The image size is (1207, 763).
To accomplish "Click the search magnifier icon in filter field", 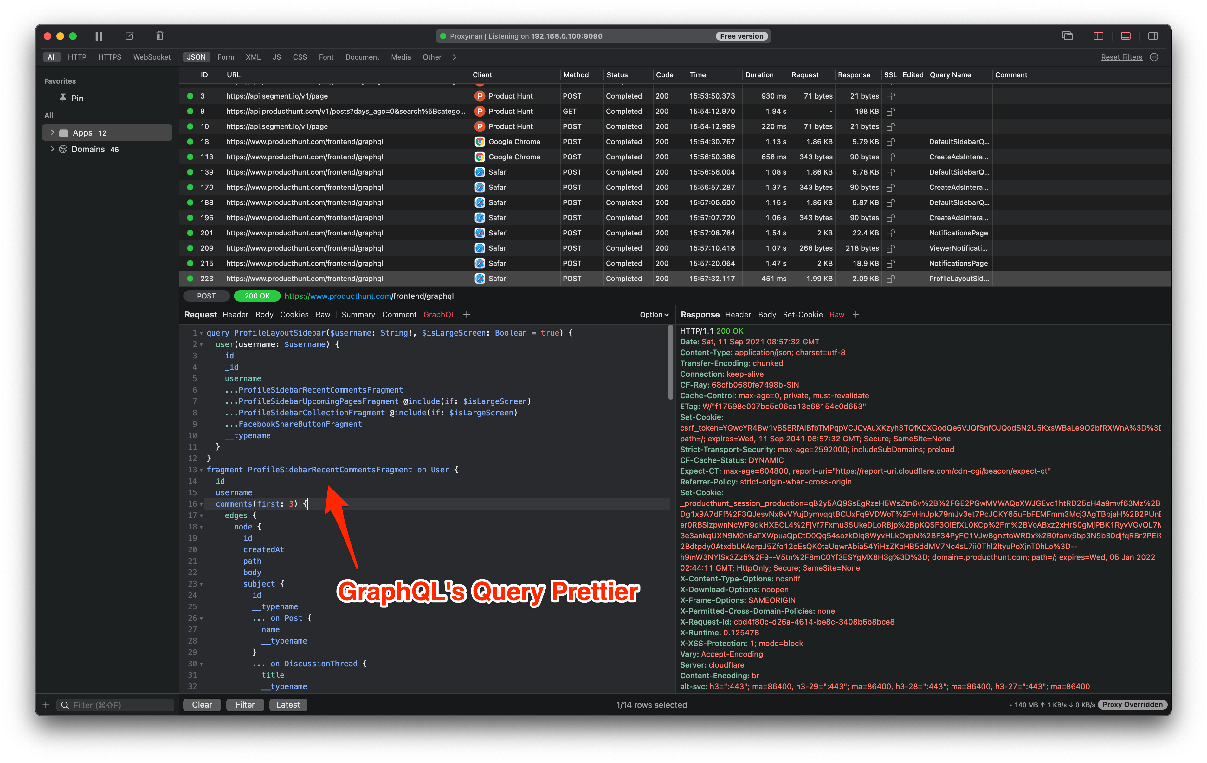I will 65,705.
